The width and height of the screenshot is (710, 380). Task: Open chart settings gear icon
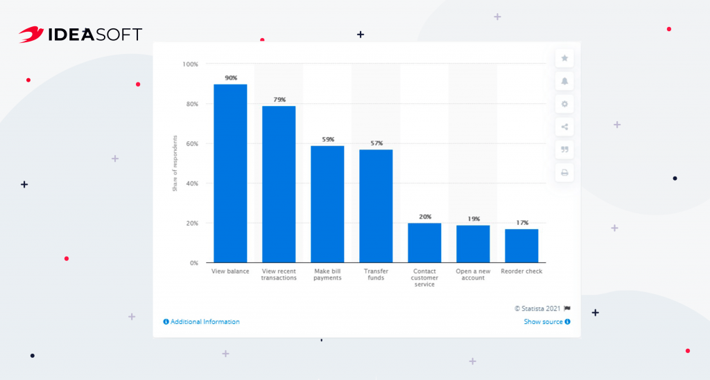[564, 104]
